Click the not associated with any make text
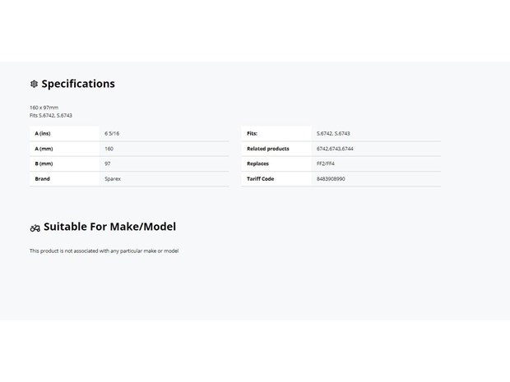The height and width of the screenshot is (382, 510). [x=104, y=251]
